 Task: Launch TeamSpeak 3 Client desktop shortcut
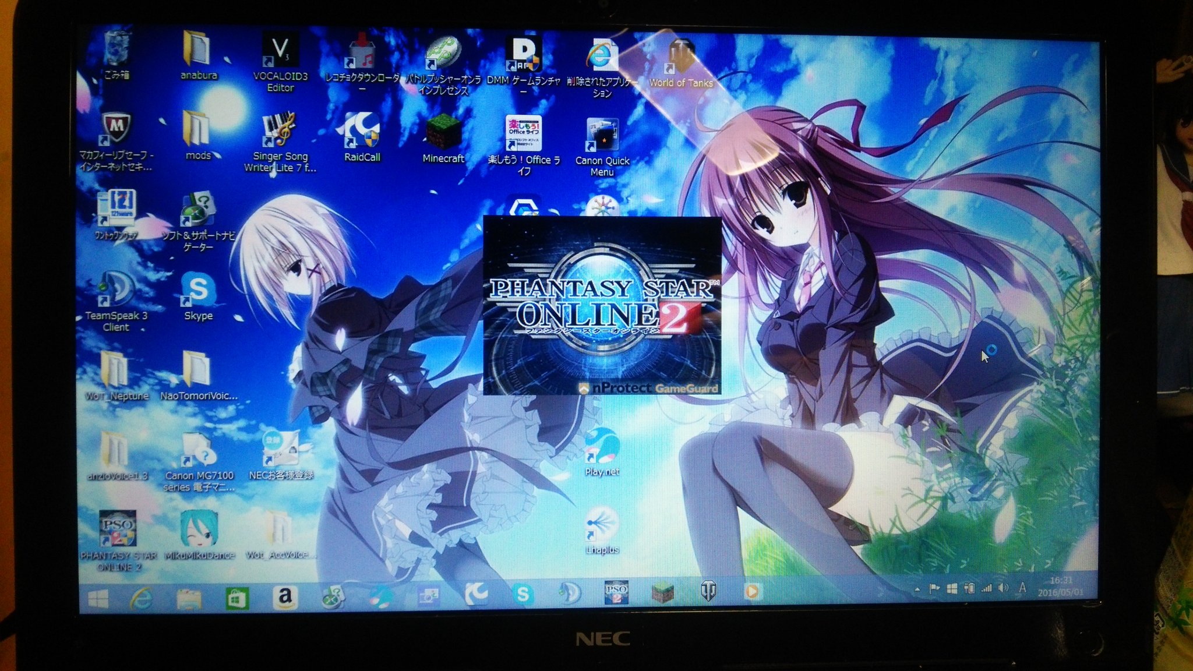[116, 301]
